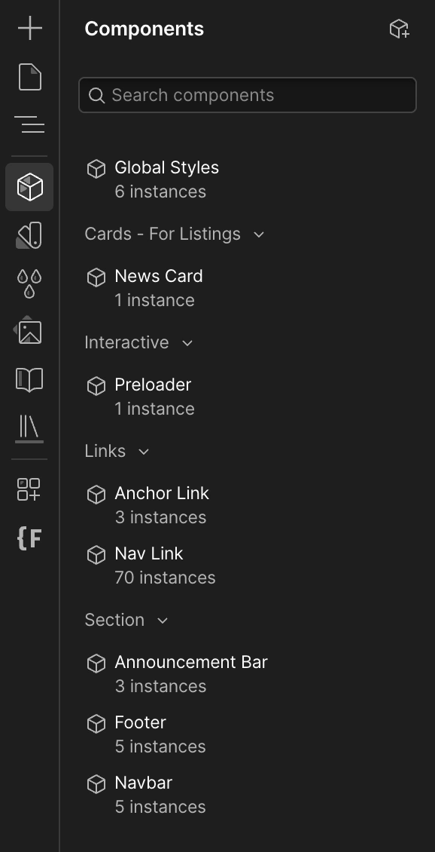Image resolution: width=435 pixels, height=852 pixels.
Task: Open the Pages panel icon
Action: tap(29, 77)
